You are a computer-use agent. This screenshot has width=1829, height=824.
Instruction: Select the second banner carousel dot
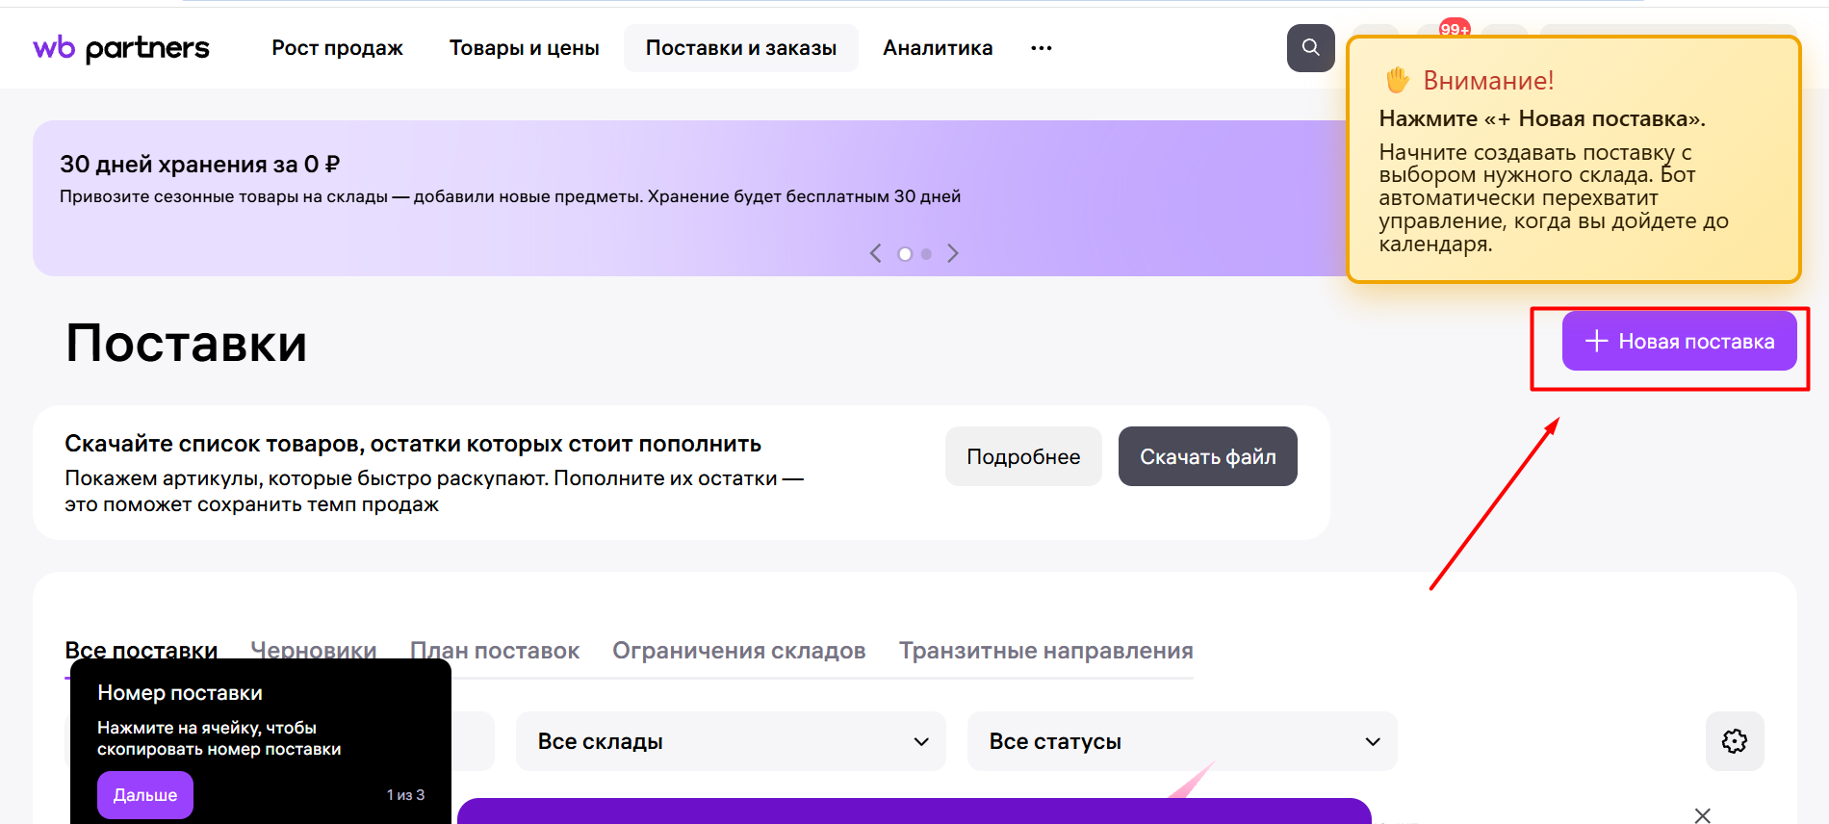pyautogui.click(x=926, y=254)
